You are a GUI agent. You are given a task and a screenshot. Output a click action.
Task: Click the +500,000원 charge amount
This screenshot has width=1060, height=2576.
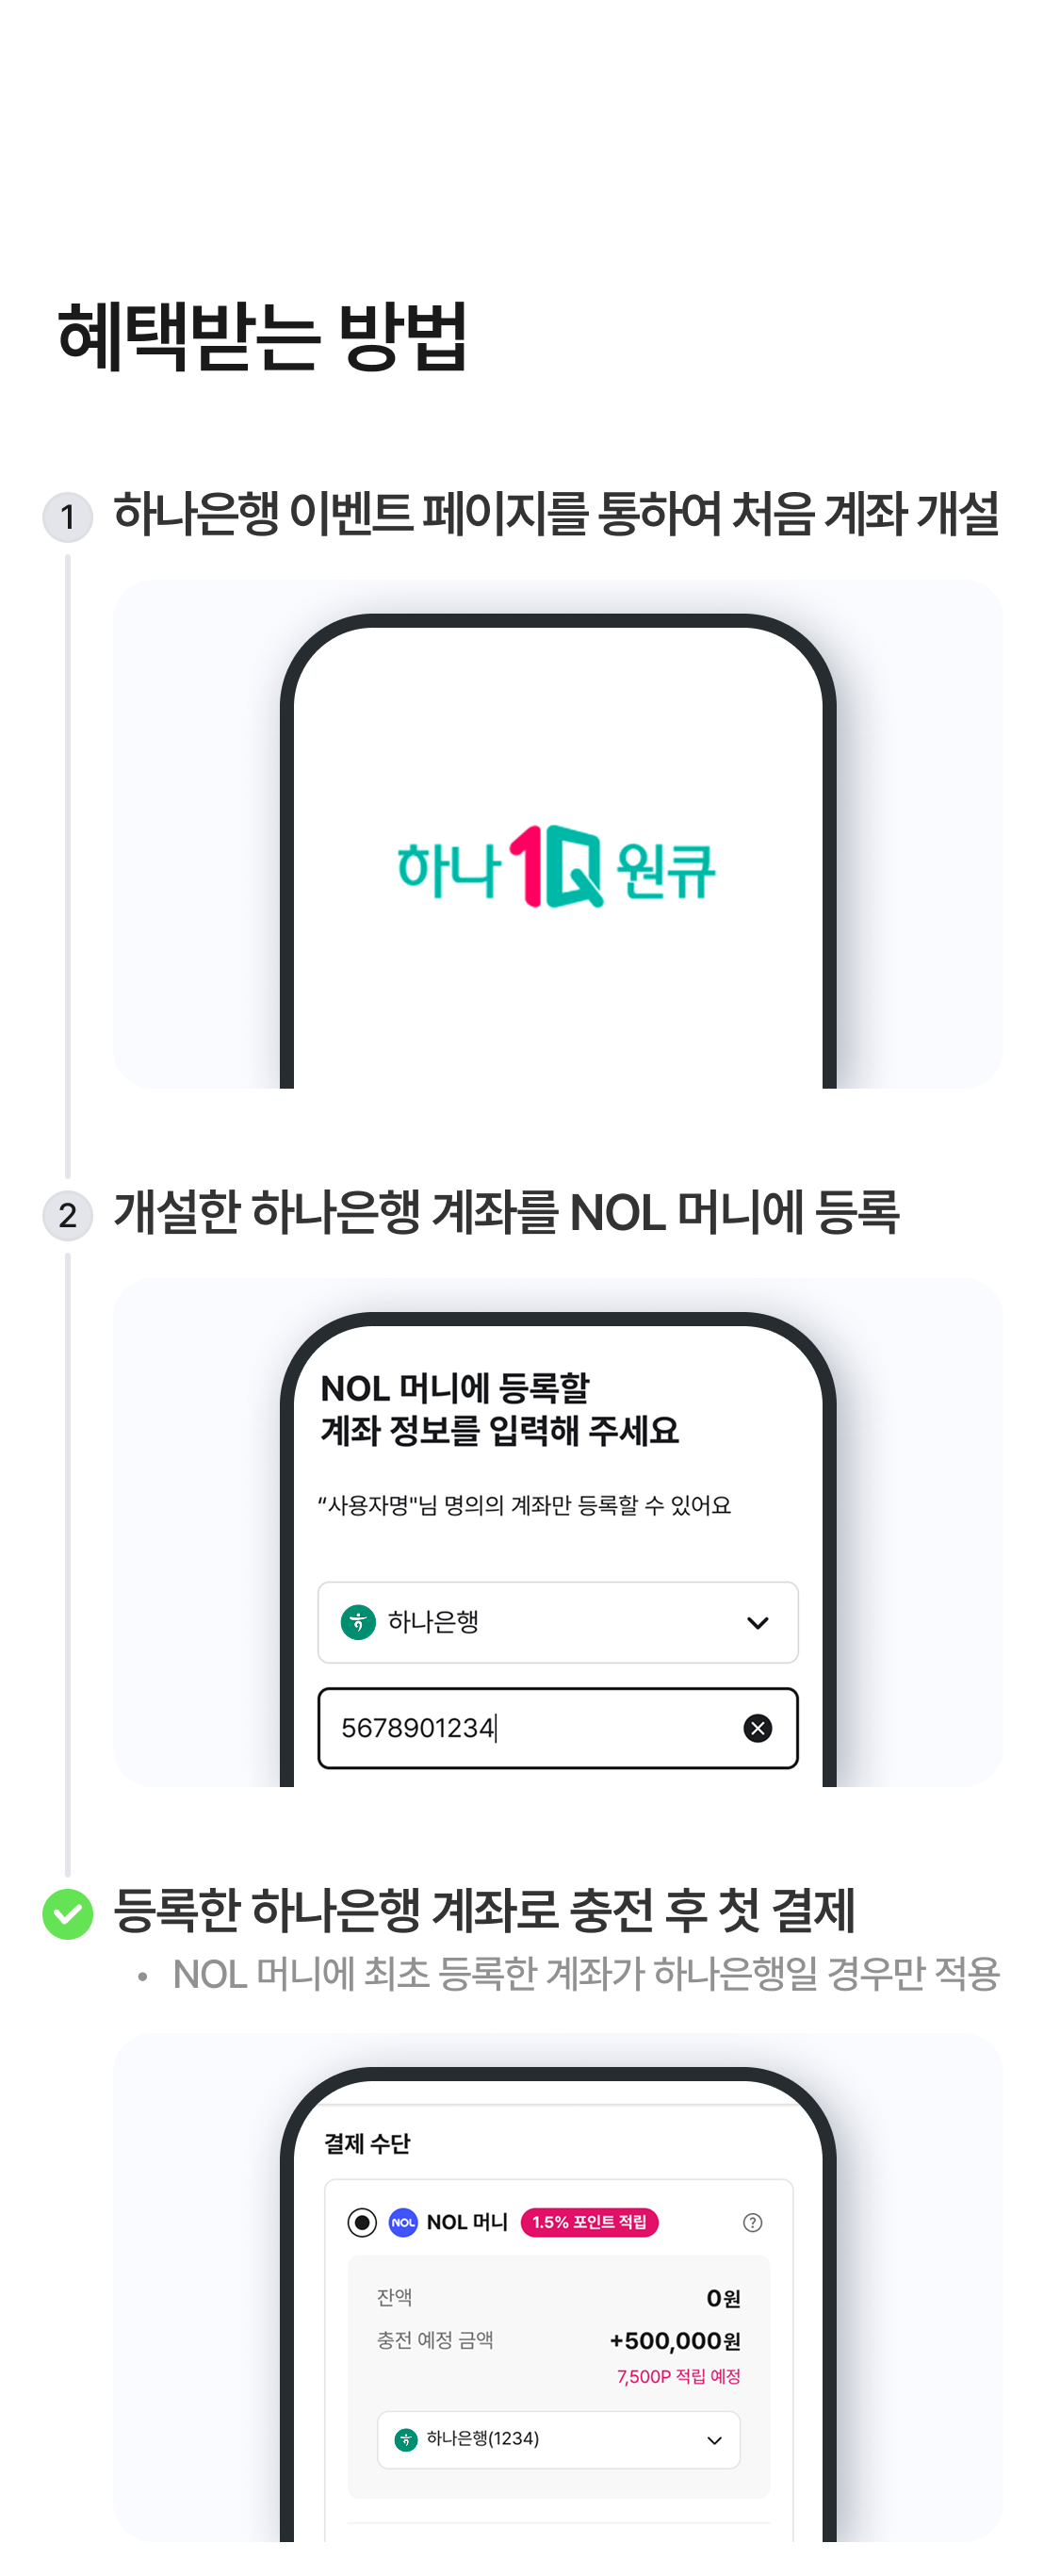676,2341
